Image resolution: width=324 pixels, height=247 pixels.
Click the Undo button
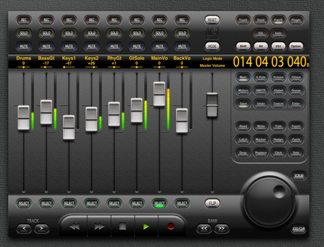(260, 104)
